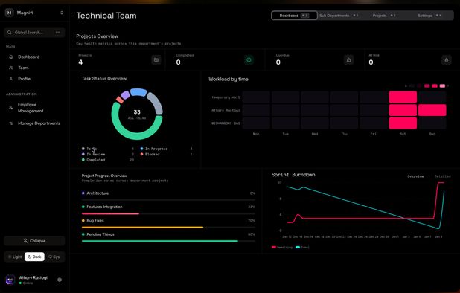Click the Magnifi M logo
This screenshot has height=293, width=460.
pyautogui.click(x=10, y=13)
